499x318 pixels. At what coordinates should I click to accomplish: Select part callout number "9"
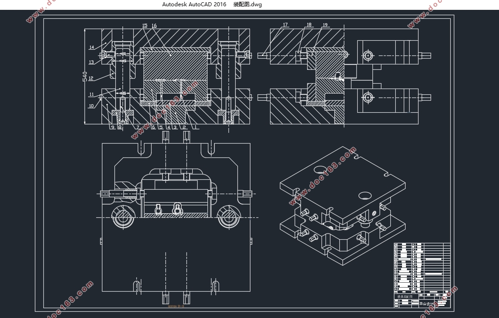point(112,127)
